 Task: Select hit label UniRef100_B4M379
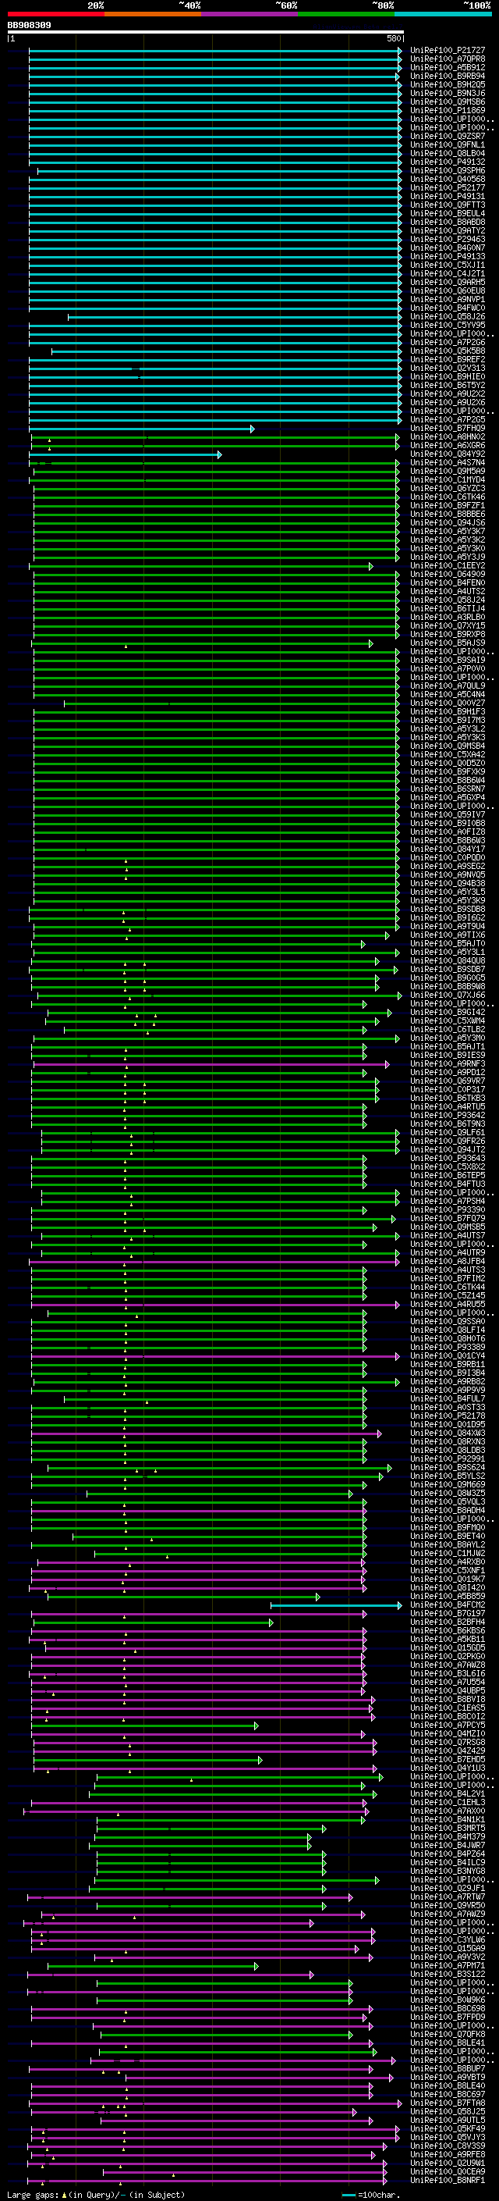point(448,1837)
